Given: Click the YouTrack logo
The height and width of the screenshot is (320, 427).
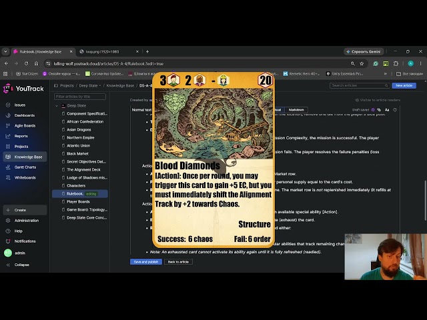Looking at the screenshot, I should coord(23,89).
